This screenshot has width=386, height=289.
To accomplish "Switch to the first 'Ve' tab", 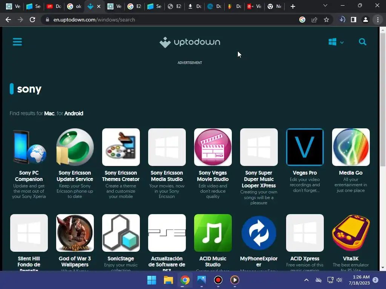I will [13, 6].
